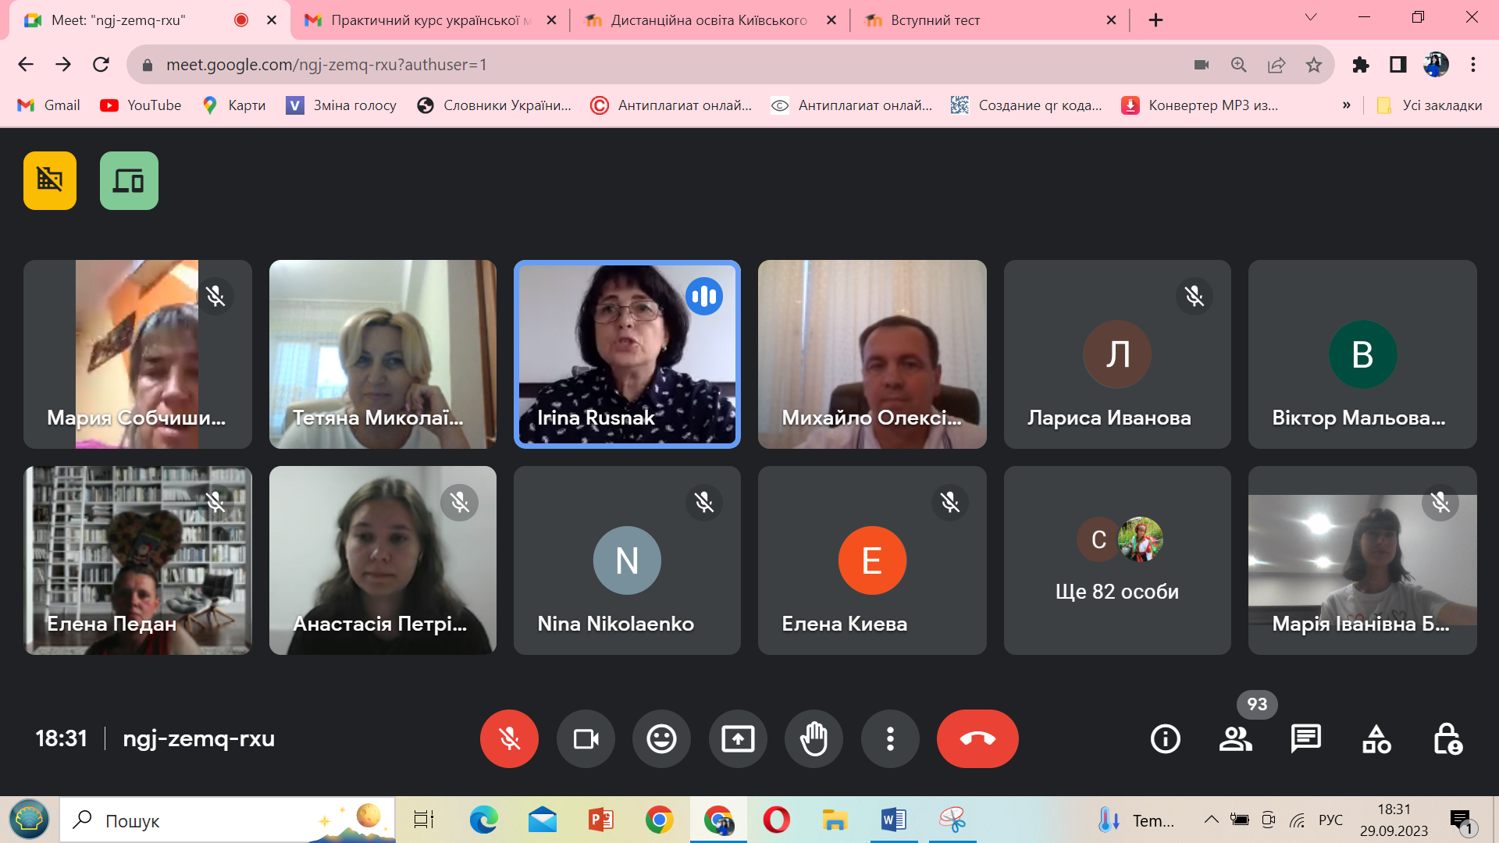The width and height of the screenshot is (1499, 843).
Task: Open the Activities panel
Action: (x=1376, y=738)
